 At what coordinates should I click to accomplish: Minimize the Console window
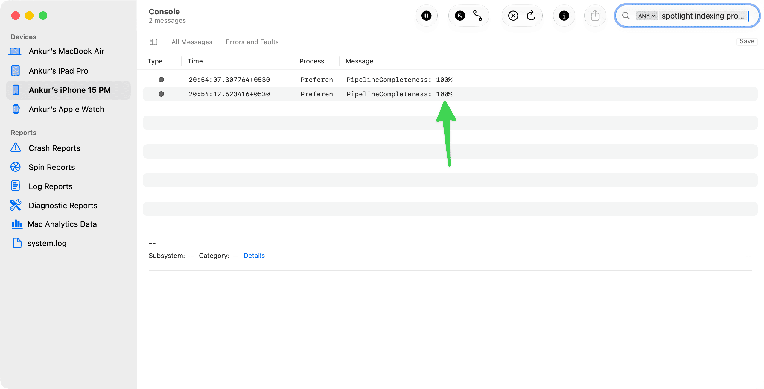[x=29, y=16]
